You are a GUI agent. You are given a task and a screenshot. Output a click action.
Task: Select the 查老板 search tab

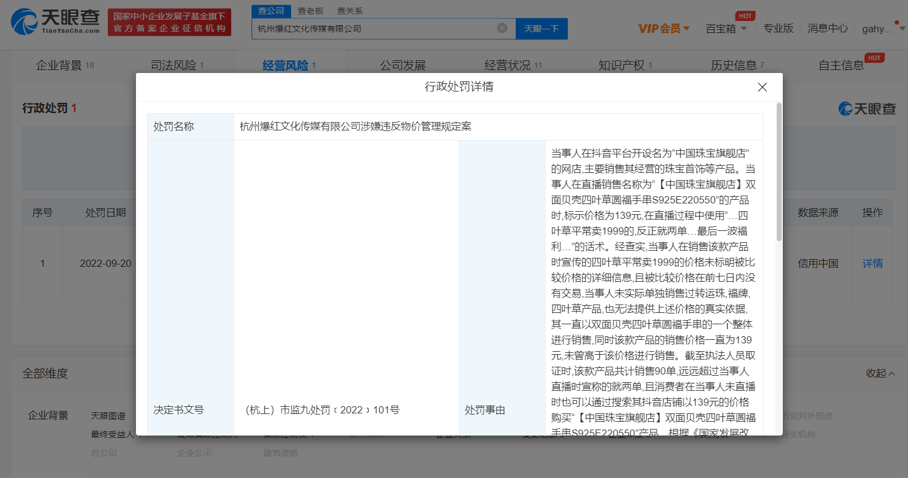pos(311,11)
